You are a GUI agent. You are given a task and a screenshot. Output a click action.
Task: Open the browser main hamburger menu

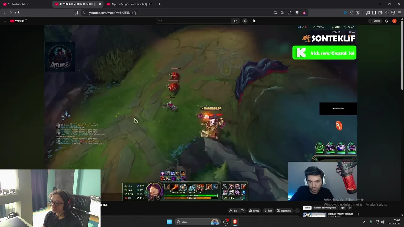tap(399, 13)
